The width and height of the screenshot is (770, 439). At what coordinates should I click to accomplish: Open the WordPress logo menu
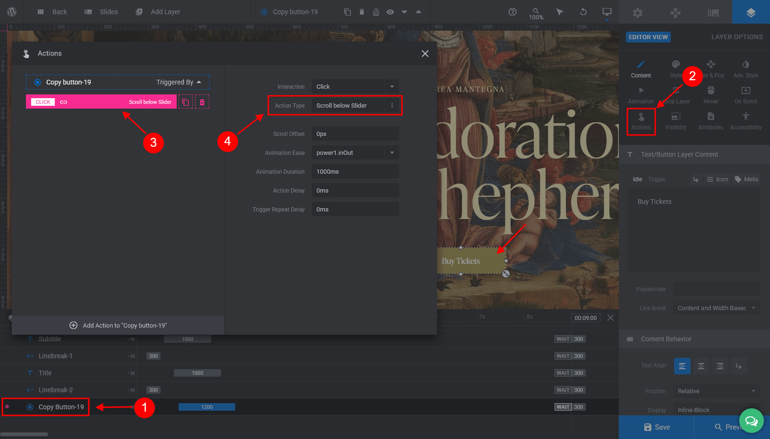pos(12,12)
